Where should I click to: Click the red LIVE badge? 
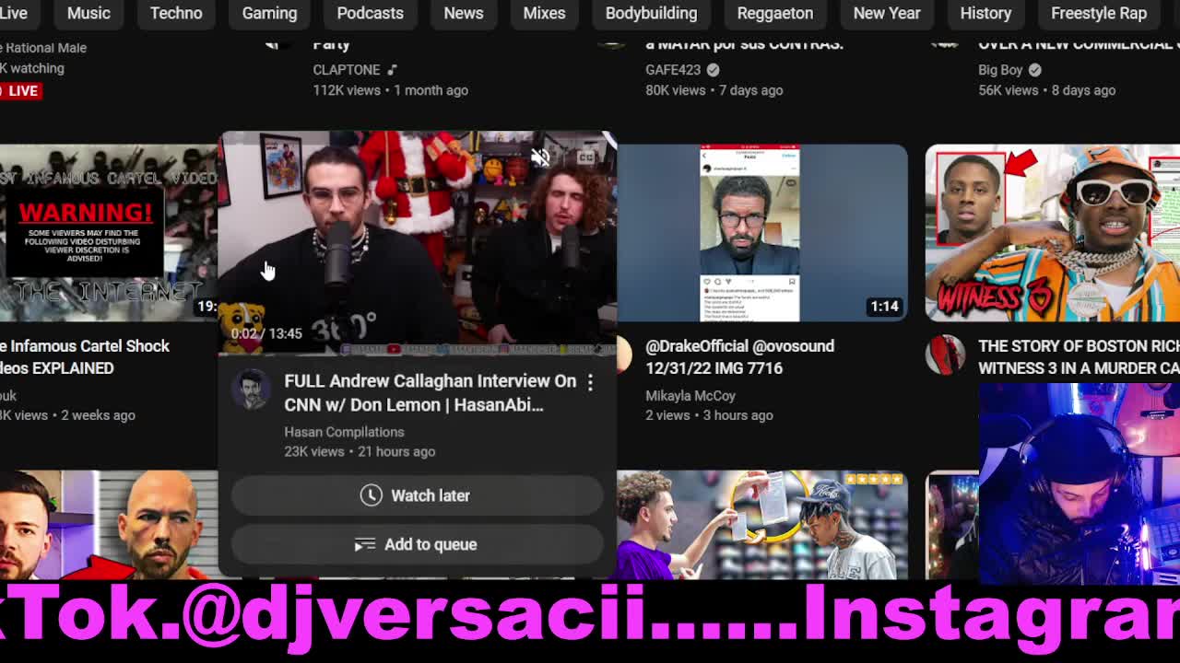point(20,90)
